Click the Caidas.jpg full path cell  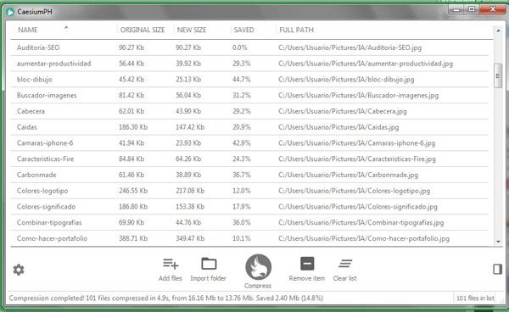click(338, 127)
